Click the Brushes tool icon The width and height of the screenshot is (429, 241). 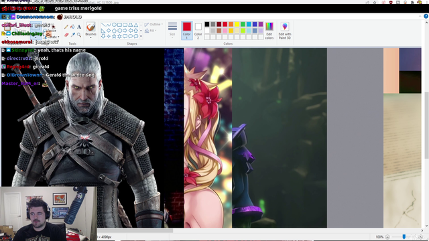[x=90, y=27]
